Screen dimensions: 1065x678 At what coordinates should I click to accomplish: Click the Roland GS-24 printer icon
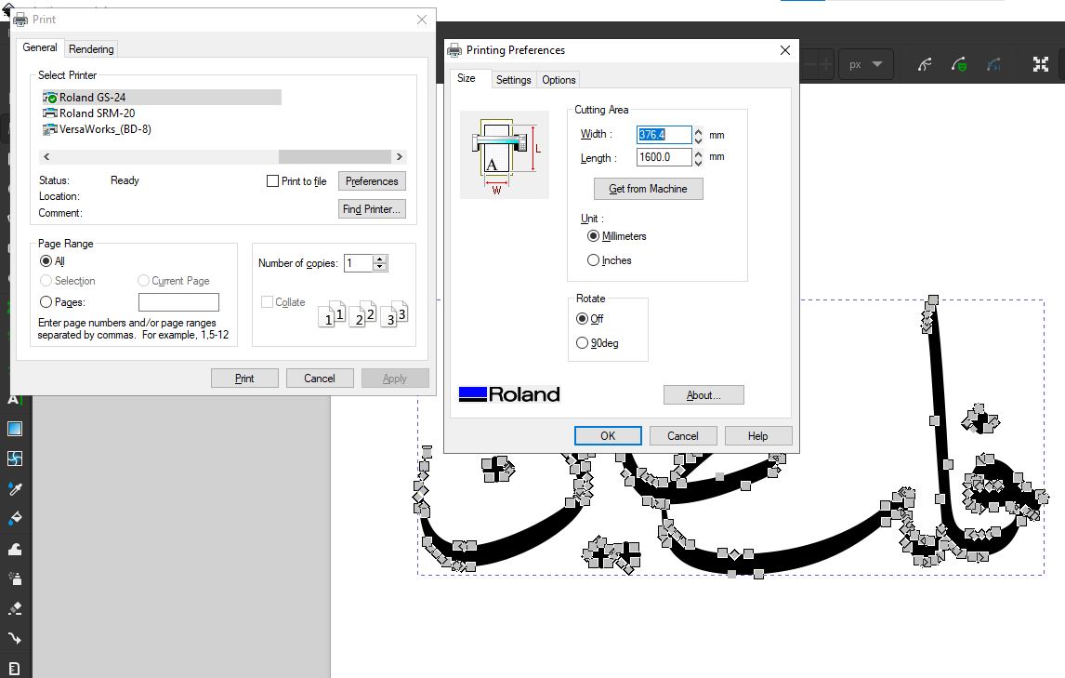pyautogui.click(x=49, y=98)
